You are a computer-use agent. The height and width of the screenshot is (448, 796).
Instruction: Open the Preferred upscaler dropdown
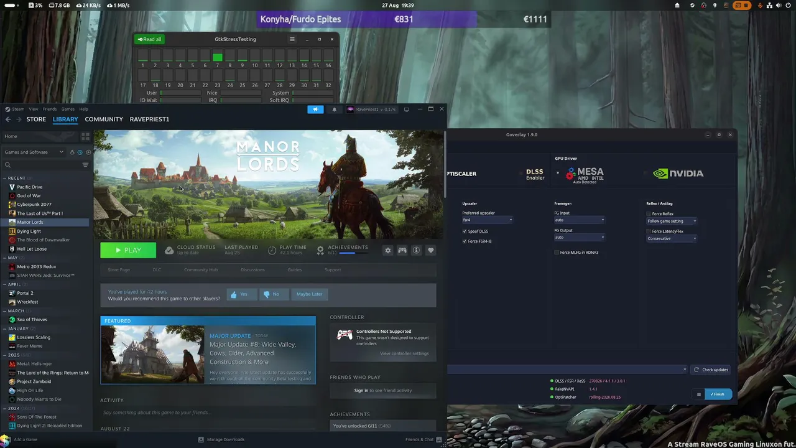[488, 220]
